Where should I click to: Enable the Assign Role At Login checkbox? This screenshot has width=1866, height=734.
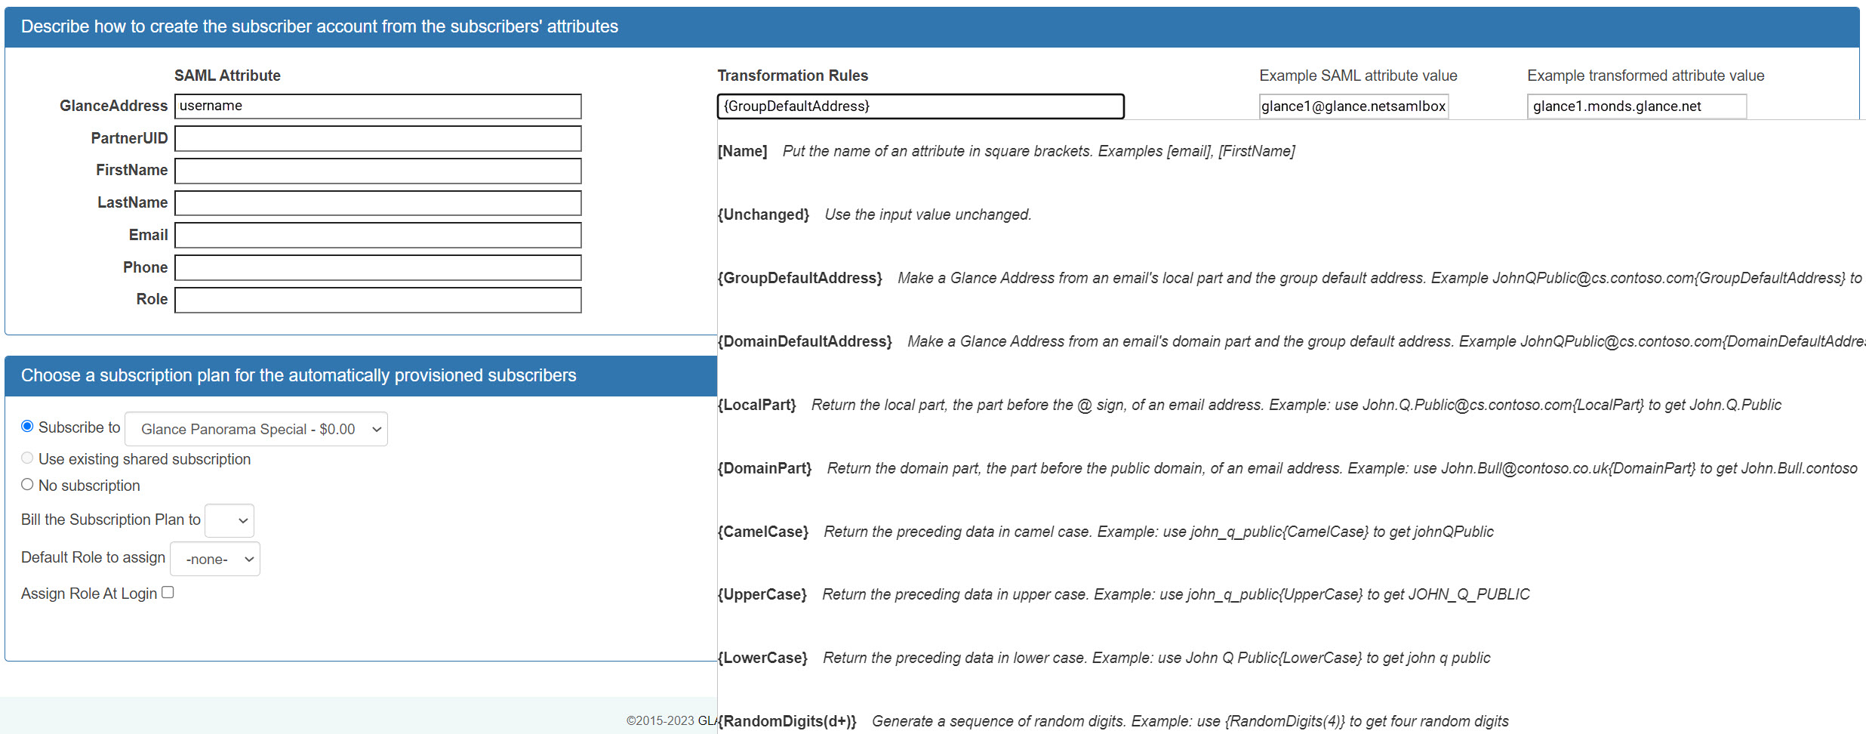tap(168, 593)
